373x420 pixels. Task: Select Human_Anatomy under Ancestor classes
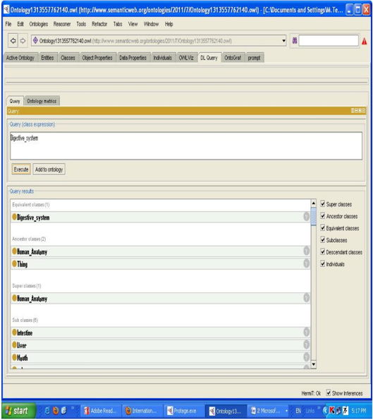(161, 251)
